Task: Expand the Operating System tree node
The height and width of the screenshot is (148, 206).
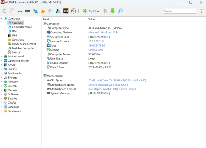Action: 1,61
